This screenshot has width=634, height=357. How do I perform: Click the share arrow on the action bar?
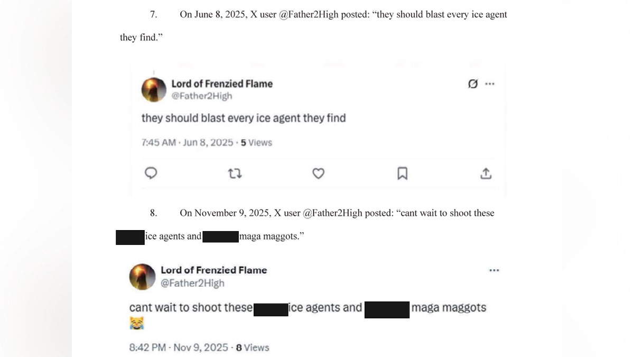pos(486,173)
